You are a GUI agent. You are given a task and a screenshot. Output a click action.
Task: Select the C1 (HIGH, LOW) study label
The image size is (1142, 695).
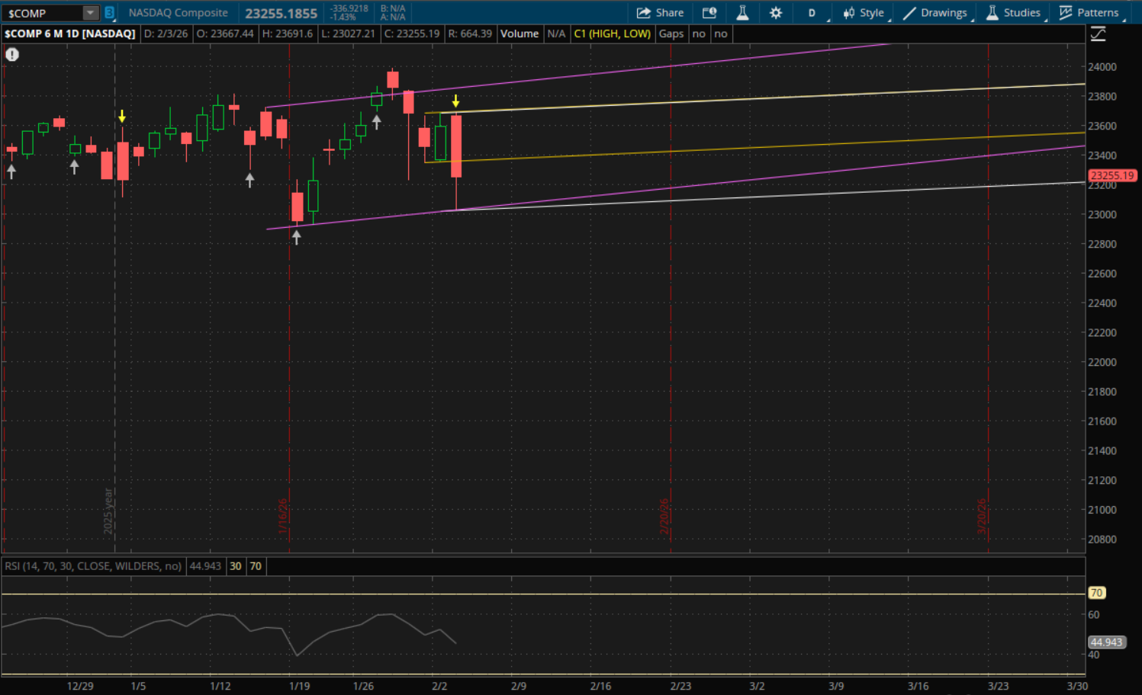[x=612, y=34]
